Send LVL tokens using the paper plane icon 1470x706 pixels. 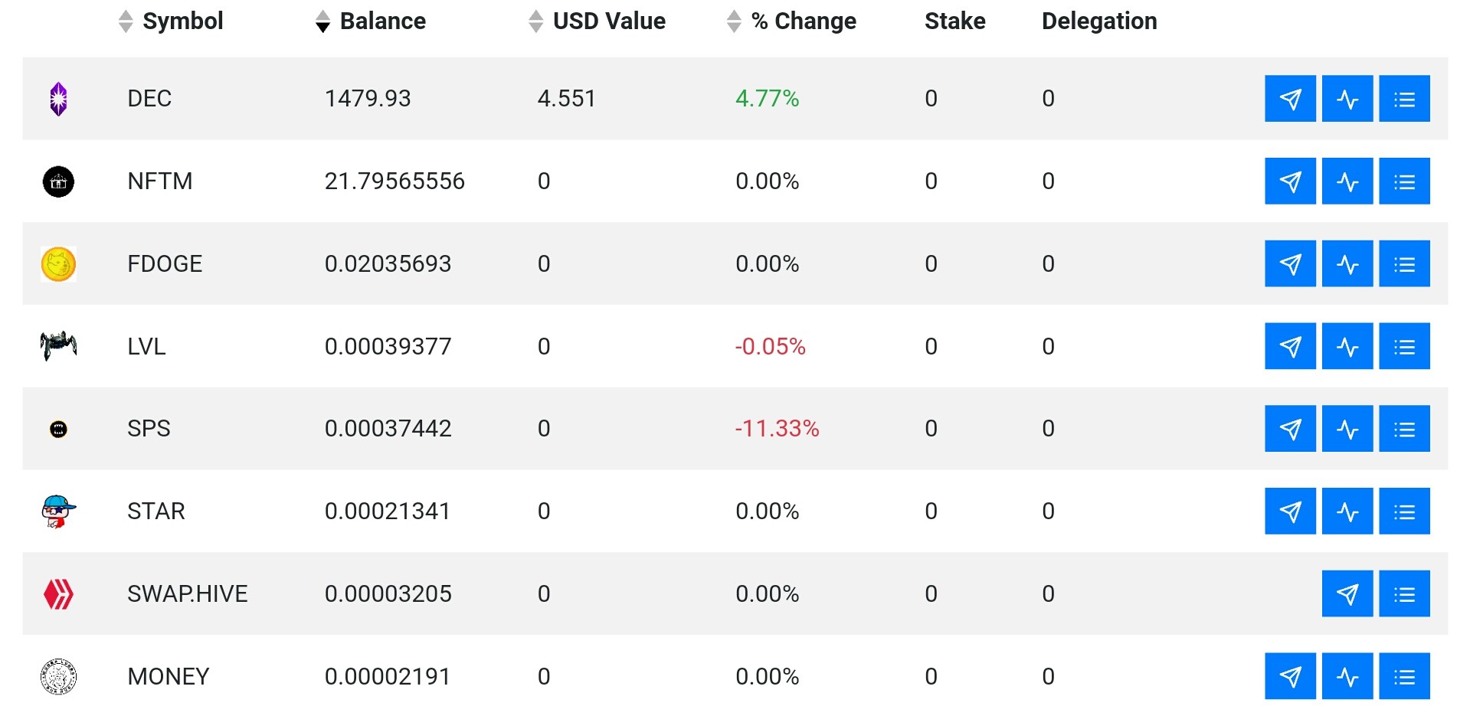1290,346
